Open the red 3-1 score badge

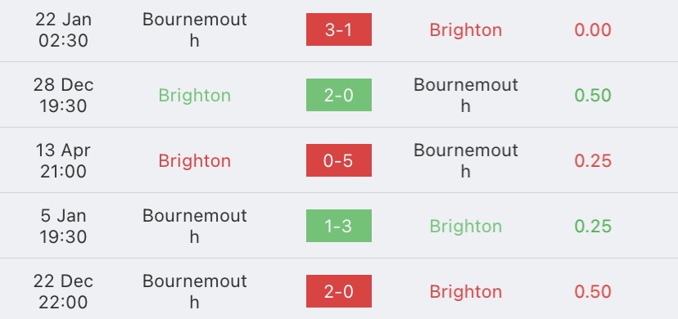click(x=338, y=29)
